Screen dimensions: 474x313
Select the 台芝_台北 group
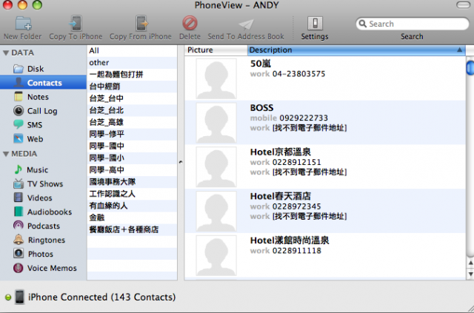pyautogui.click(x=132, y=110)
